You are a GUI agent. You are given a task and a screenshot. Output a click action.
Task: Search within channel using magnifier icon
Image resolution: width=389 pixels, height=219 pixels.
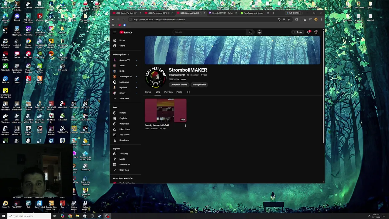click(x=188, y=92)
